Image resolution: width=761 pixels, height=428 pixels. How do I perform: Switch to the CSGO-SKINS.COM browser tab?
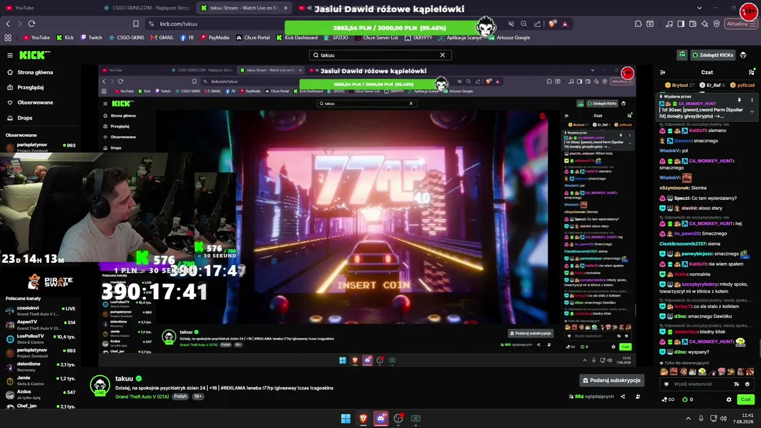click(147, 8)
